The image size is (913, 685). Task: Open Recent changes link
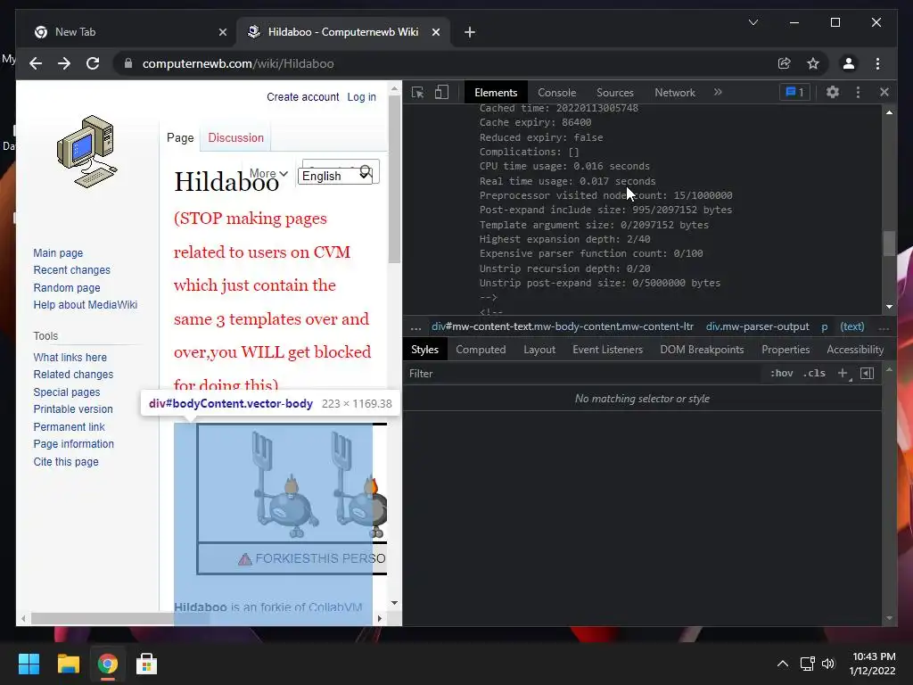[x=71, y=269]
